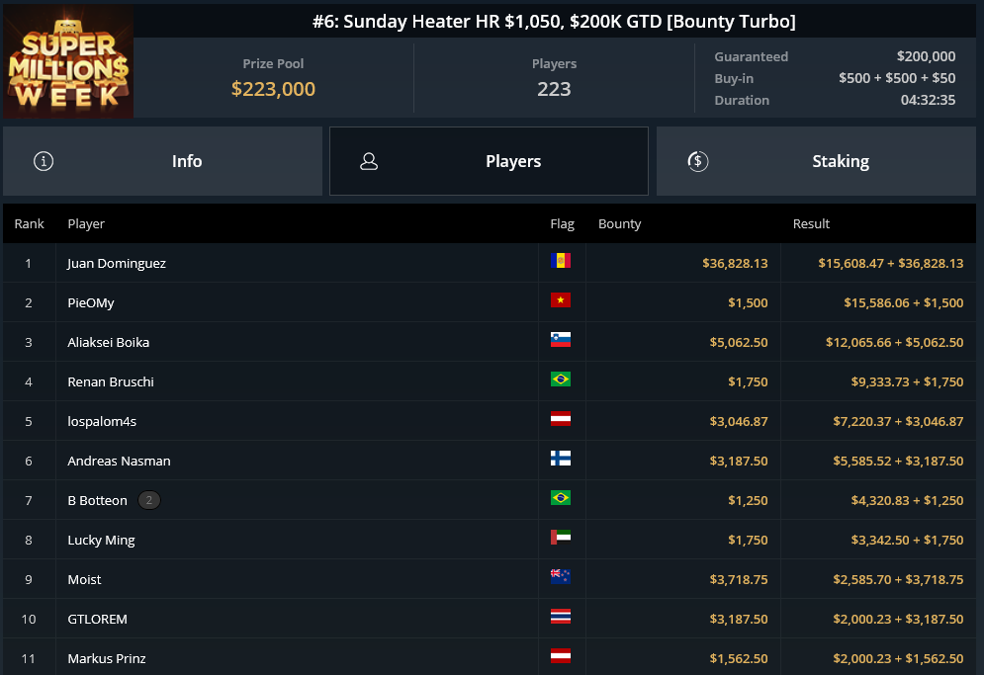This screenshot has height=675, width=984.
Task: Click PieOMy's red star flag
Action: coord(561,299)
